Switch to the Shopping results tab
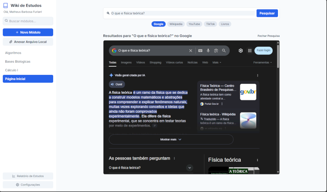The width and height of the screenshot is (327, 192). pyautogui.click(x=155, y=63)
